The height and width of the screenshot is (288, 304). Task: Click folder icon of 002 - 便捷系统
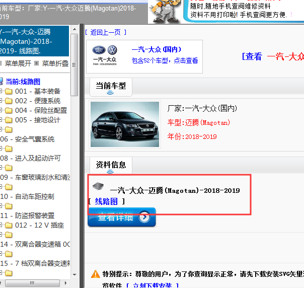coord(9,101)
